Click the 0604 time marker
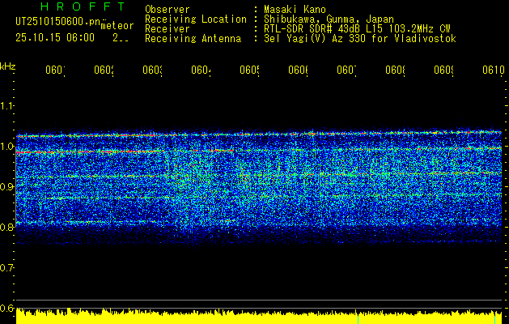This screenshot has width=509, height=324. (201, 70)
